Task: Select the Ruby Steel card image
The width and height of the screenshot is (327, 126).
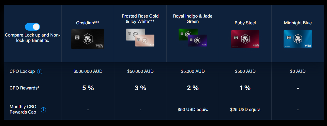Action: (x=245, y=39)
